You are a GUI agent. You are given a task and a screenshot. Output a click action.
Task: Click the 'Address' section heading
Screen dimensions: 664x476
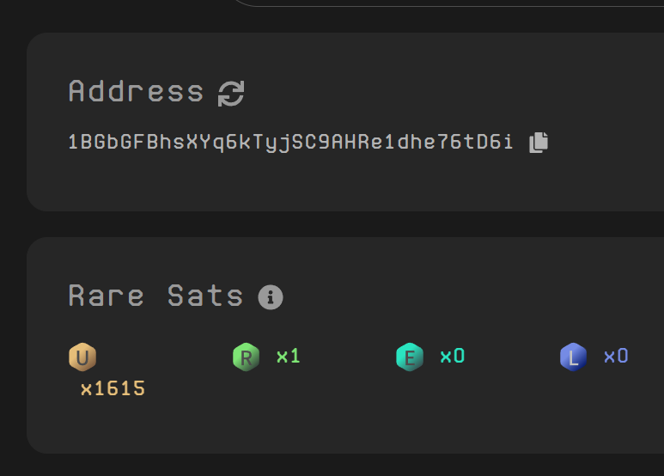pos(136,91)
